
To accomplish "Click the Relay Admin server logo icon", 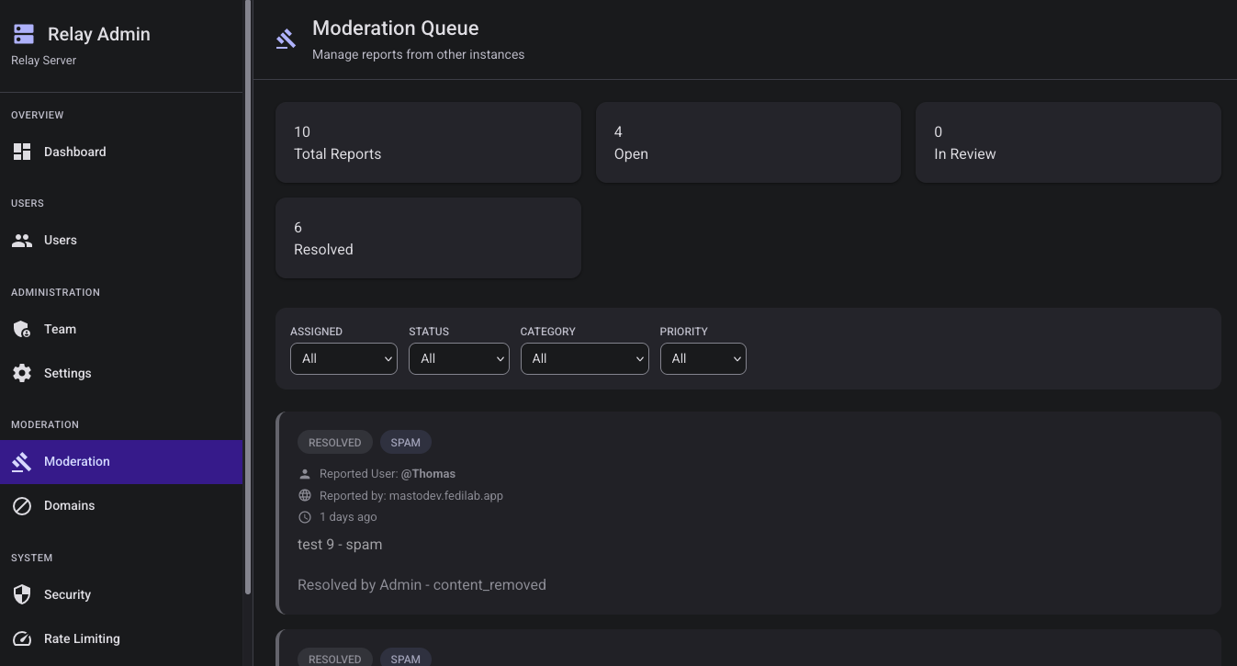I will click(23, 35).
